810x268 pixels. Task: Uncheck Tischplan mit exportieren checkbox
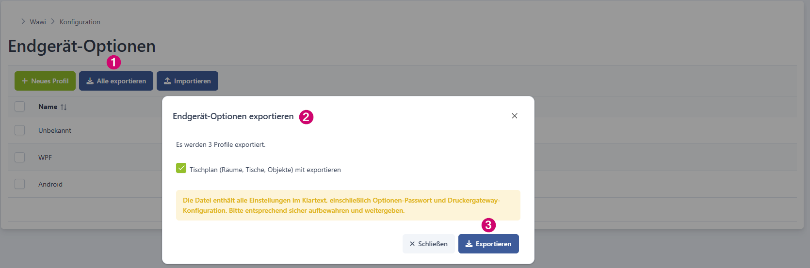[181, 168]
